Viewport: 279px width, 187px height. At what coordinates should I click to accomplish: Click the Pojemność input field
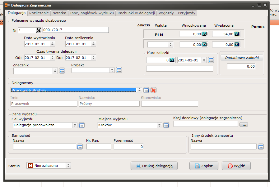(x=129, y=147)
